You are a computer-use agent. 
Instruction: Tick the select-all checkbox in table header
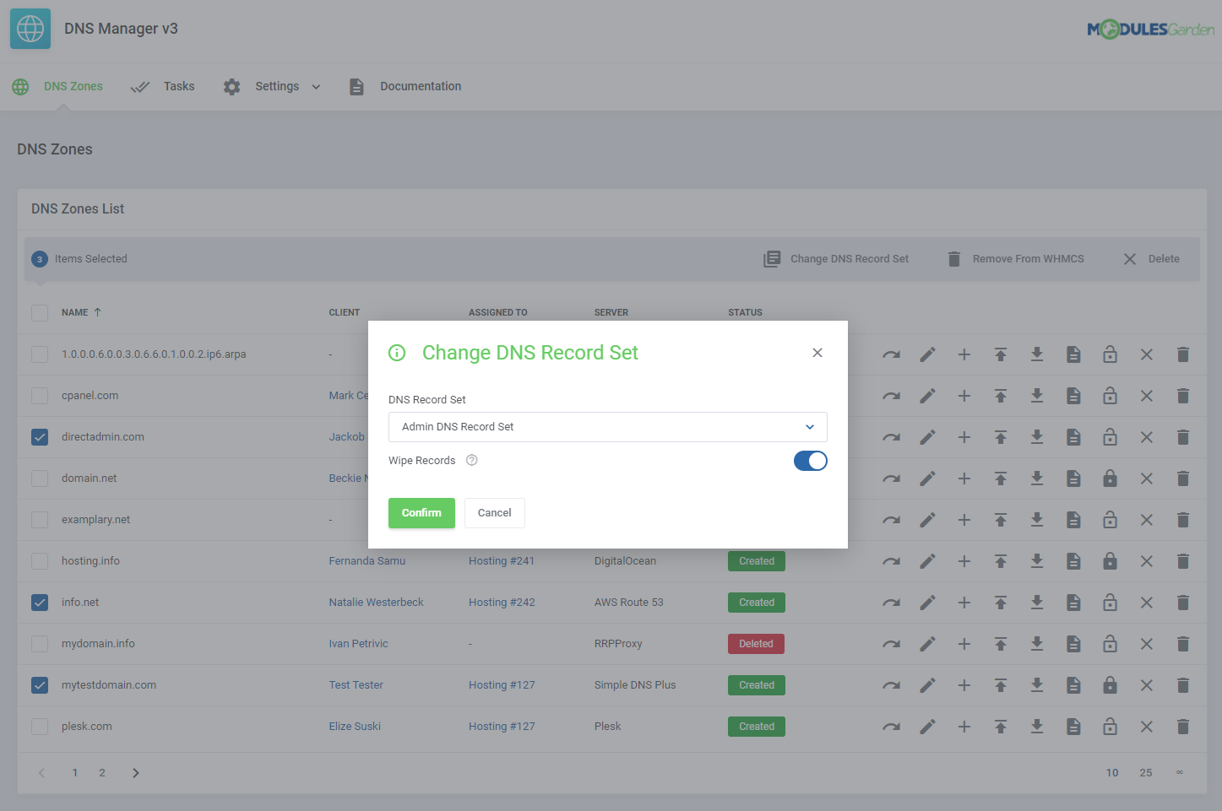(40, 312)
